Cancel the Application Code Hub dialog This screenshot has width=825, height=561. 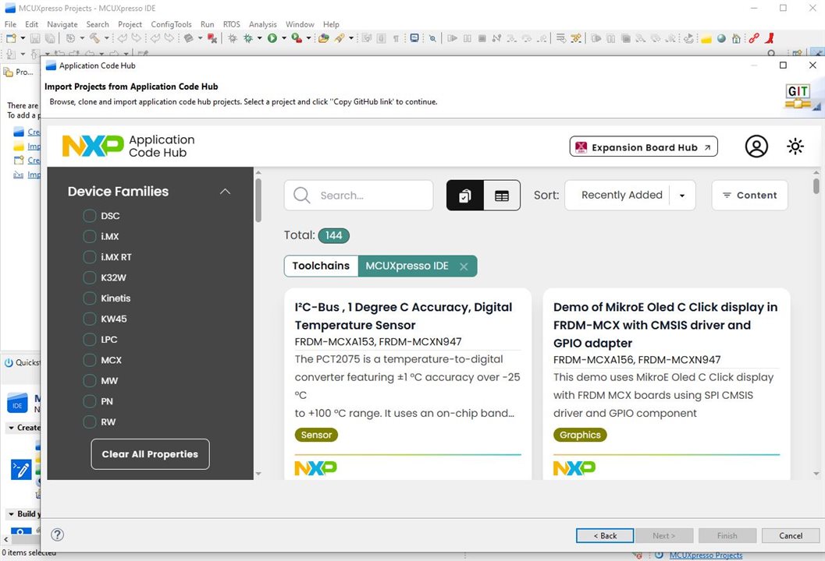point(791,536)
